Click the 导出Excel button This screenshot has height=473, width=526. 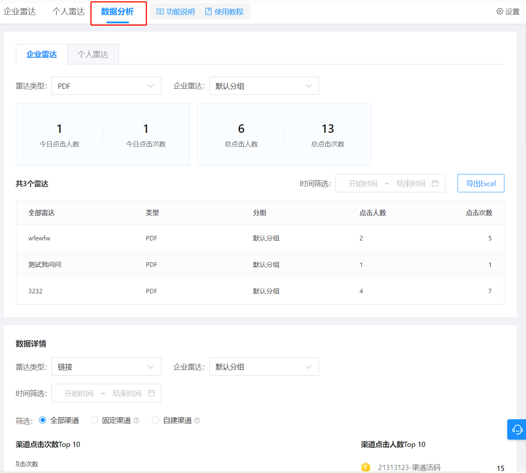[x=481, y=183]
